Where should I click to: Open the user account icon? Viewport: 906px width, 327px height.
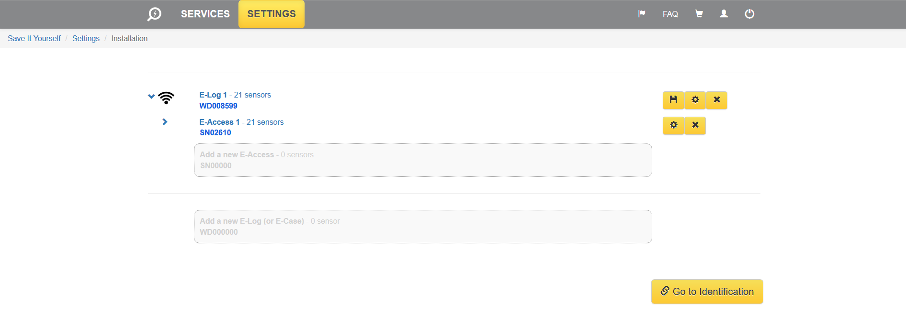coord(724,14)
